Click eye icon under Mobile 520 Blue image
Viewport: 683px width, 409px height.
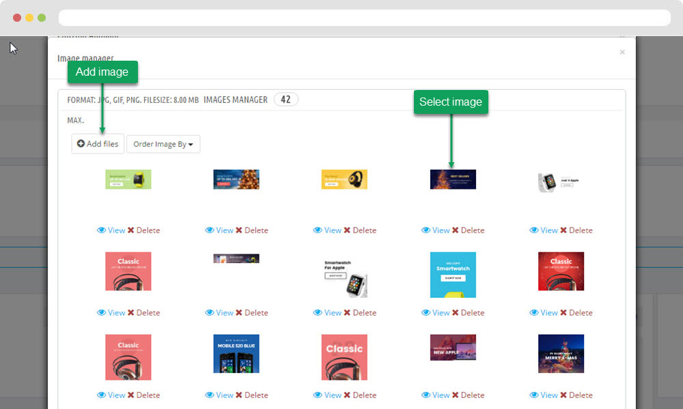[210, 395]
